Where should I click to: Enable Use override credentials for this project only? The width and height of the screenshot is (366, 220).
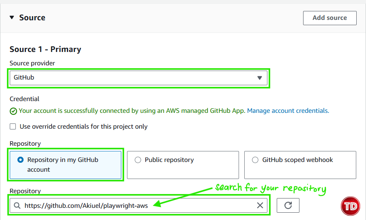coord(13,127)
